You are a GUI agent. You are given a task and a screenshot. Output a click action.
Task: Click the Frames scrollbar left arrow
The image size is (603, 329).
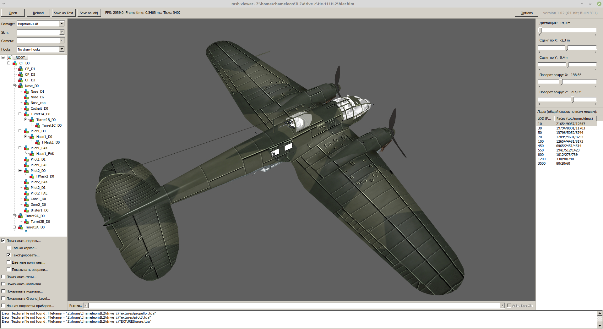point(86,305)
